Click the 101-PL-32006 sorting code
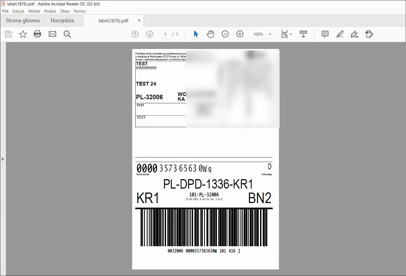This screenshot has height=276, width=406. [x=204, y=195]
